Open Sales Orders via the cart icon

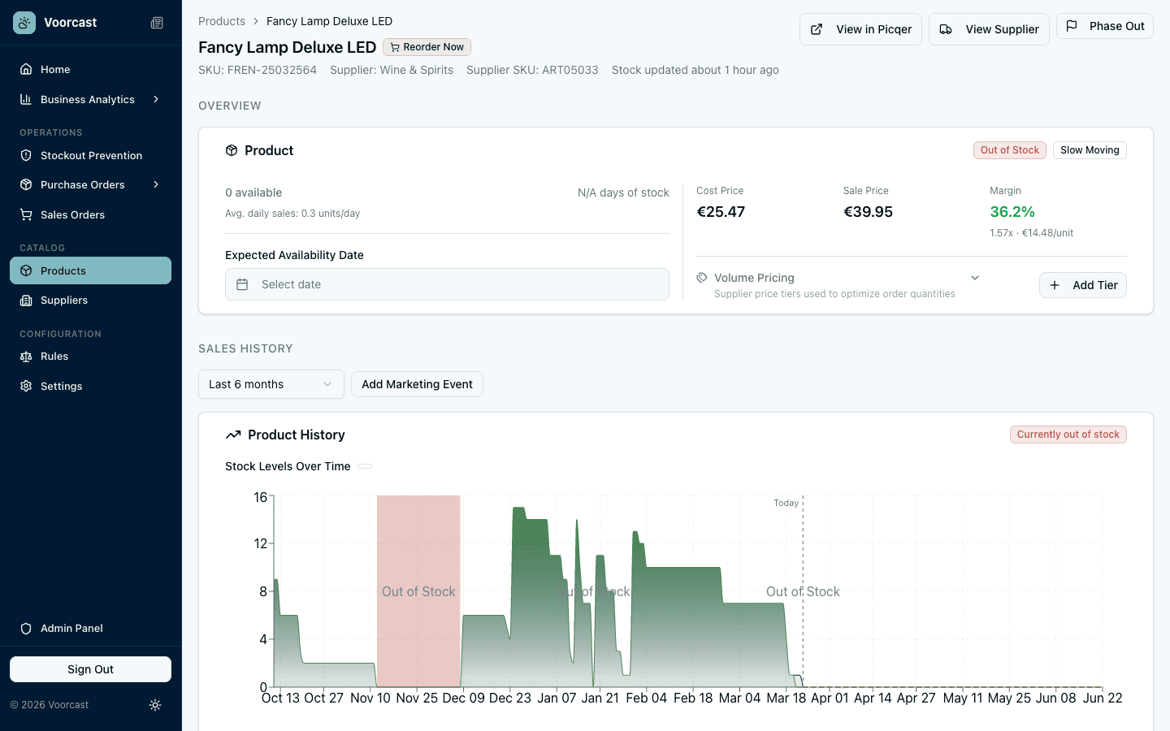tap(26, 214)
